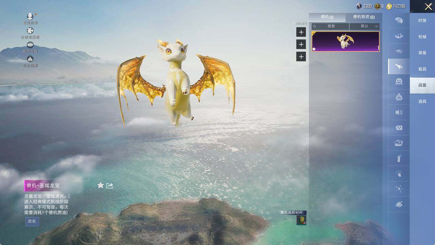Screen dimensions: 435x245
Task: Select the airplane companion category icon
Action: (399, 66)
